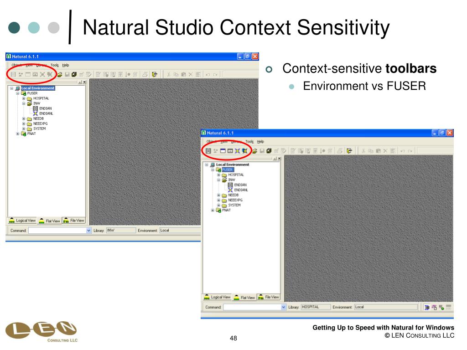
Task: Click Library field showing INW
Action: (x=121, y=230)
